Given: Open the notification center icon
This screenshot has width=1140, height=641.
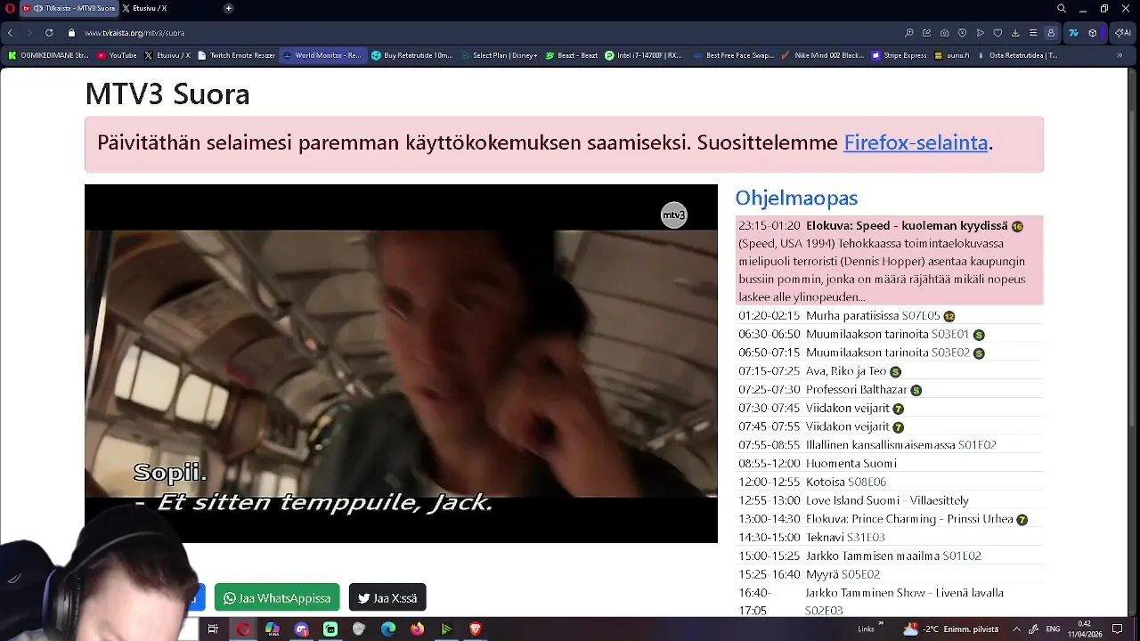Looking at the screenshot, I should click(x=1118, y=629).
